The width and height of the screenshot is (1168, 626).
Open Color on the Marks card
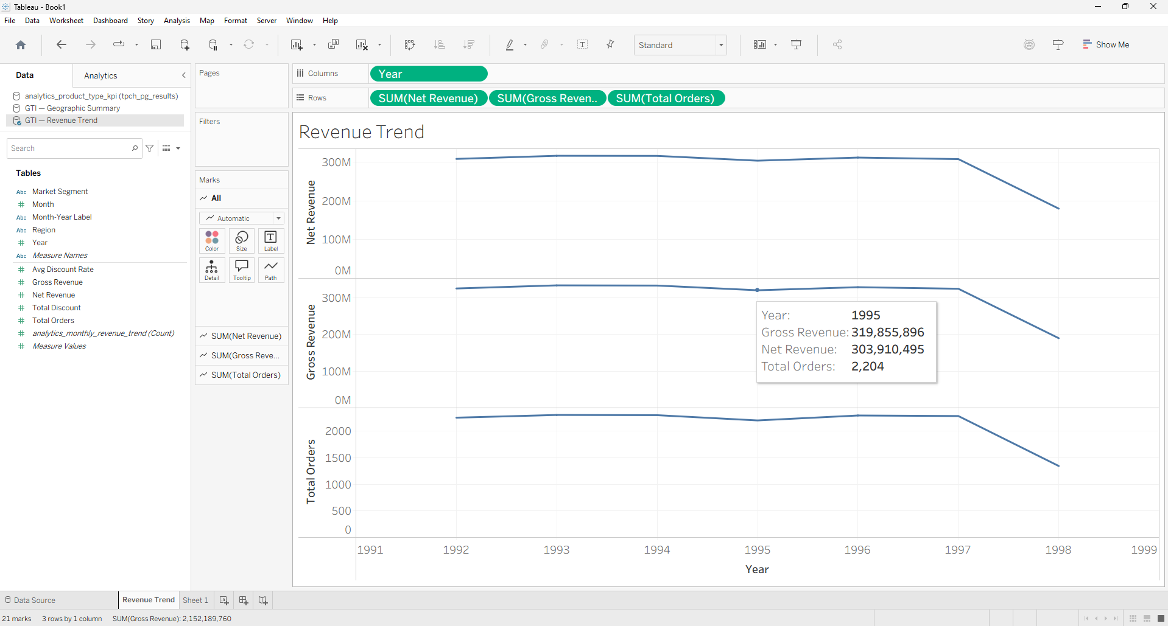click(x=212, y=240)
